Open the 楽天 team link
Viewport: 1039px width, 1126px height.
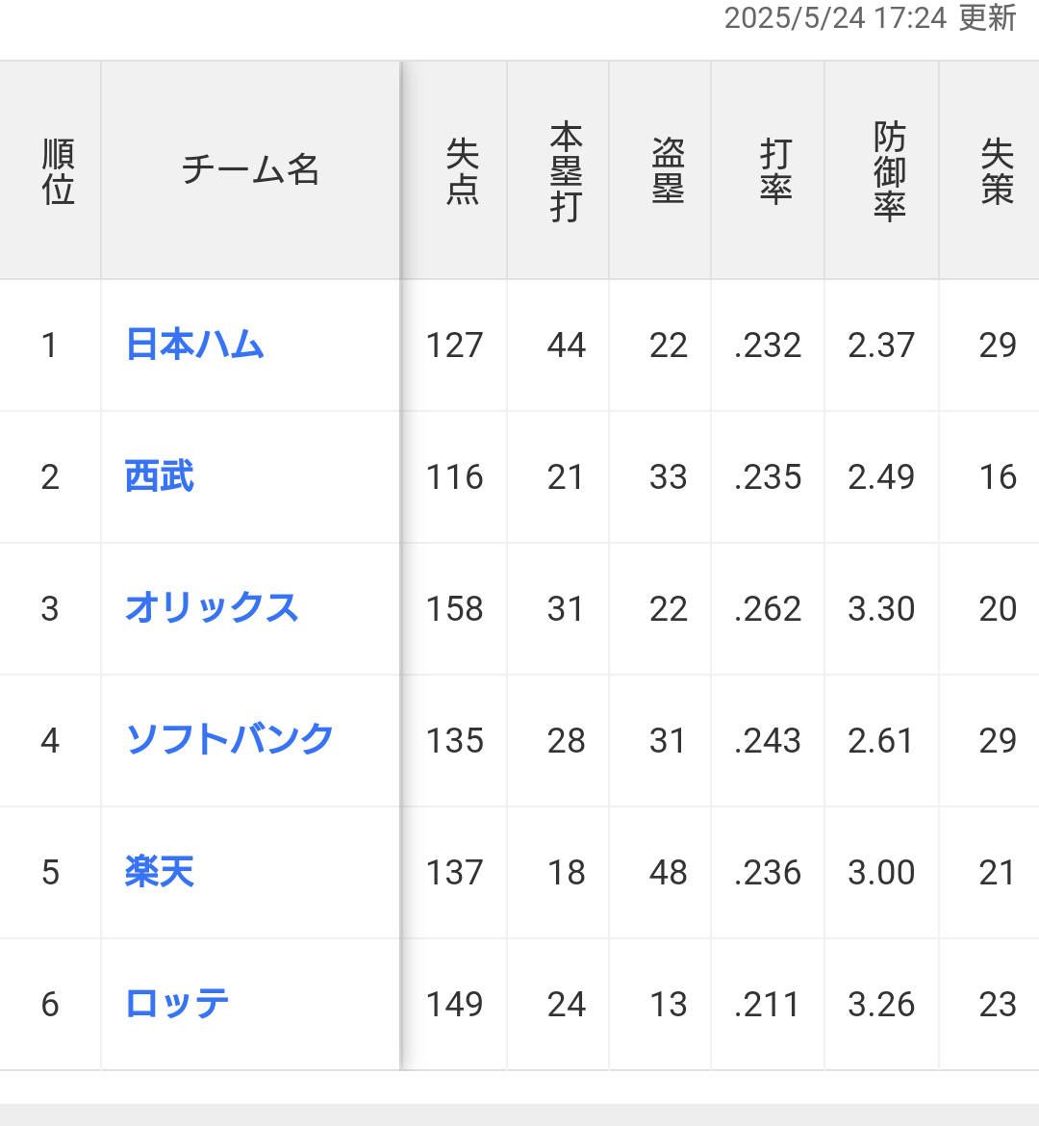coord(160,872)
